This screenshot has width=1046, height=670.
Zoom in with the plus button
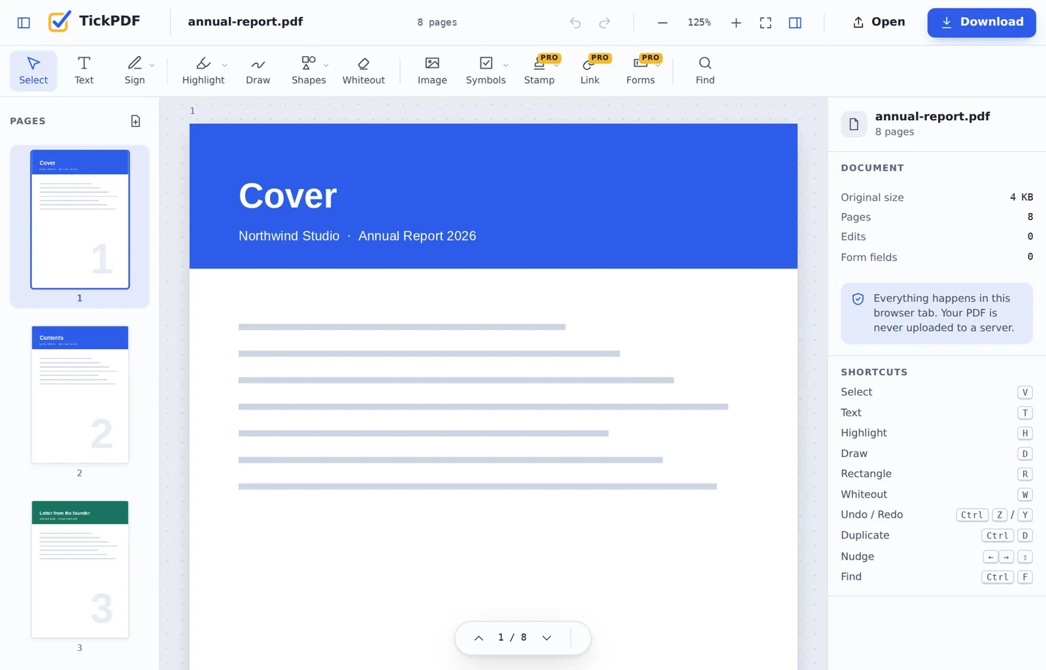[x=736, y=23]
